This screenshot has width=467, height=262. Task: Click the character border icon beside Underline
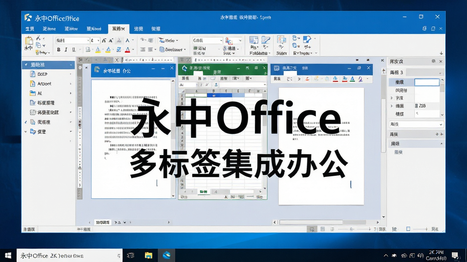point(88,50)
